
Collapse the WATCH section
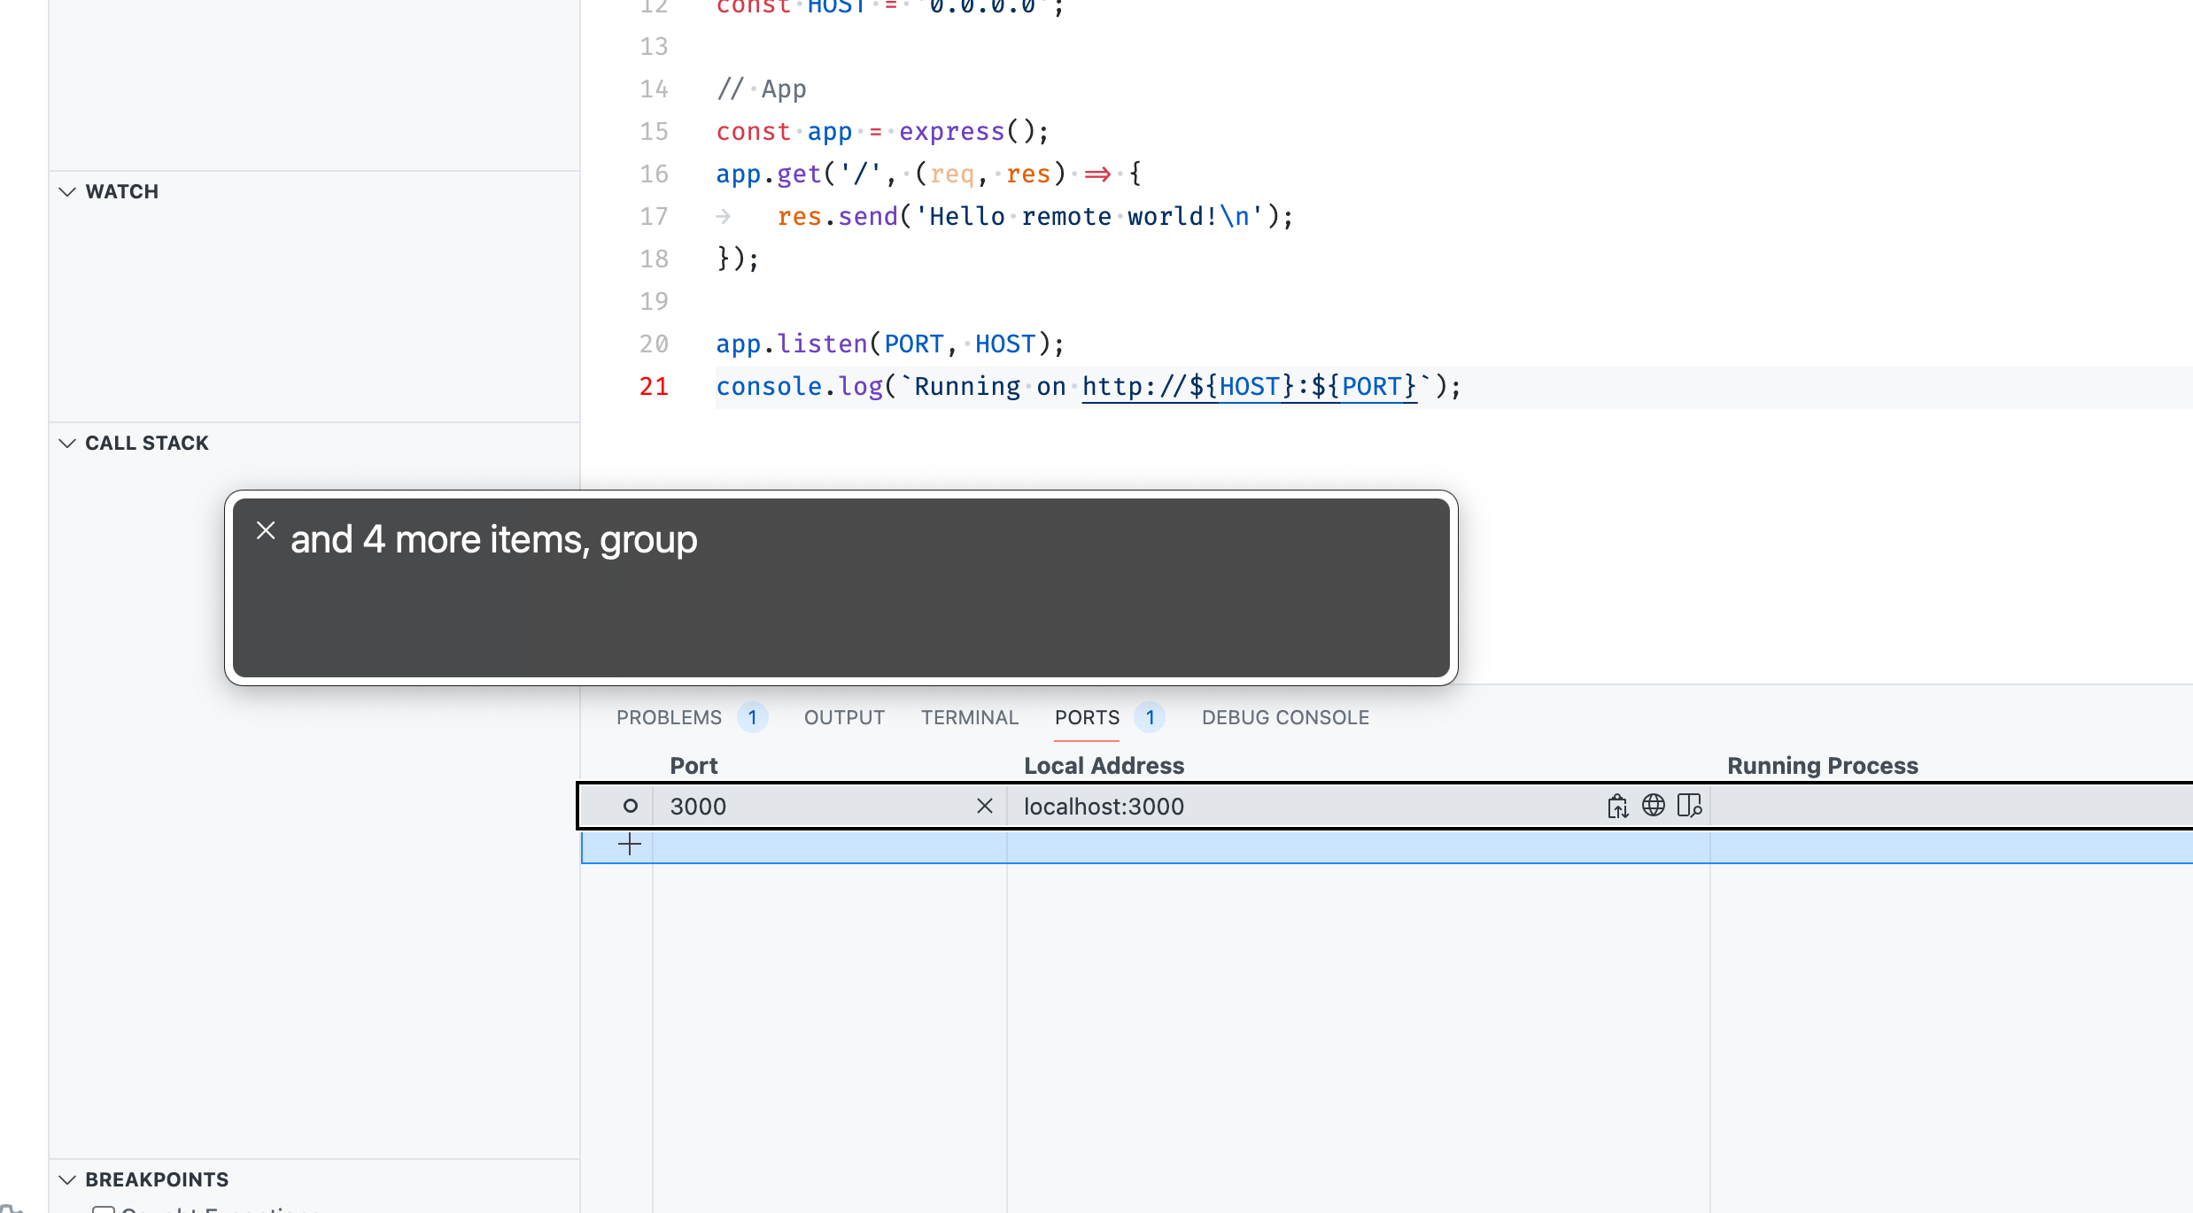(67, 191)
